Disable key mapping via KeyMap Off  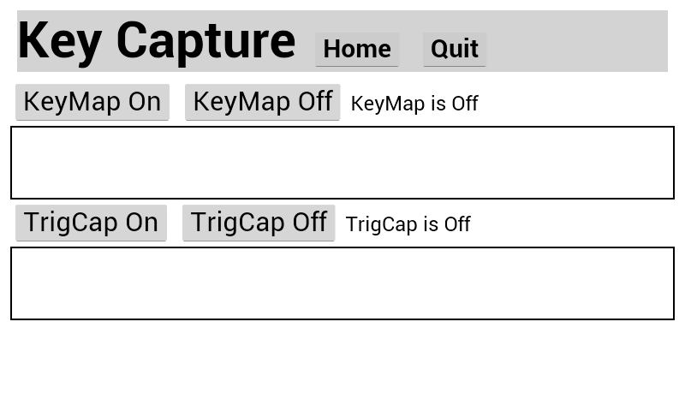click(262, 102)
